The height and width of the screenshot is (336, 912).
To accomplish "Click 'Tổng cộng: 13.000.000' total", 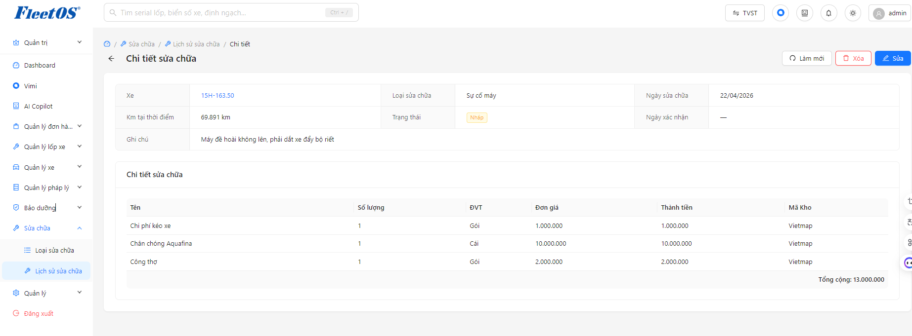I will [x=851, y=280].
